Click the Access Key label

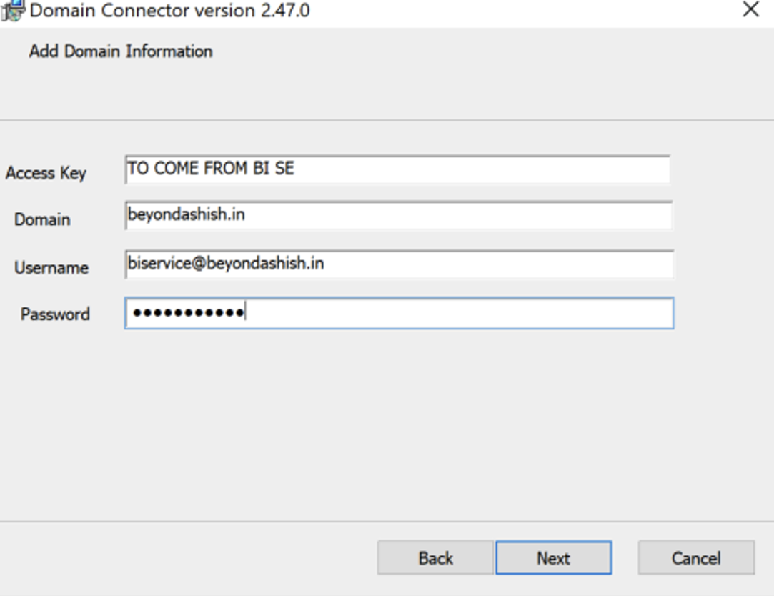click(x=46, y=173)
